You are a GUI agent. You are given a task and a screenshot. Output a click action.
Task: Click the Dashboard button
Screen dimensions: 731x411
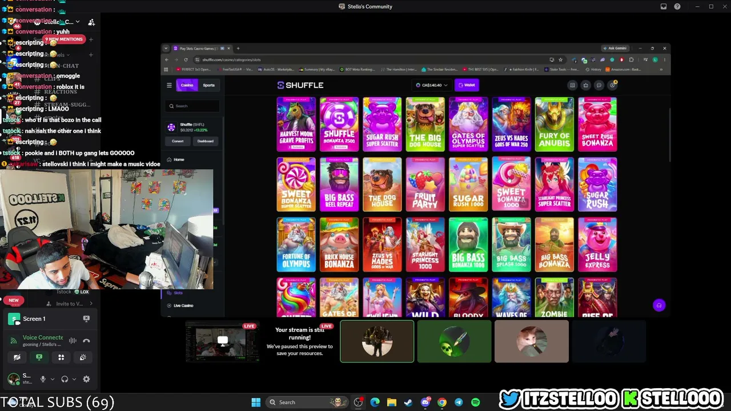click(x=206, y=141)
